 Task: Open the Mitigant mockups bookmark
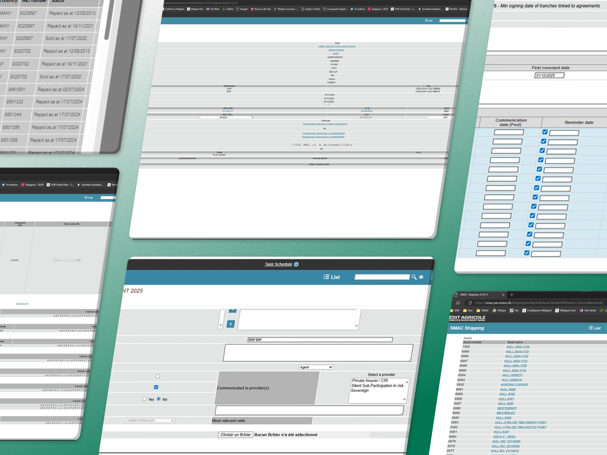click(x=286, y=9)
